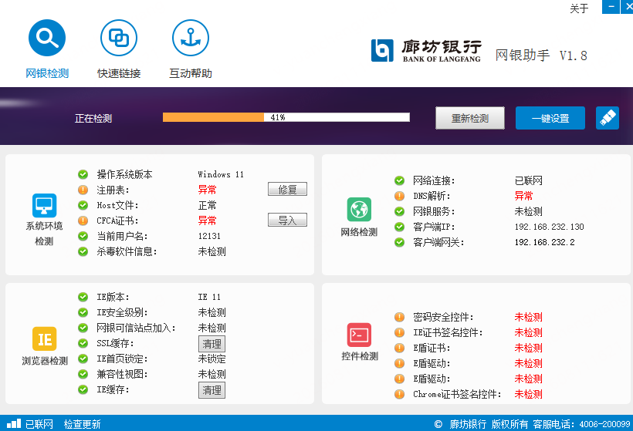Click the 12131 user name value
The height and width of the screenshot is (431, 633).
click(x=209, y=236)
